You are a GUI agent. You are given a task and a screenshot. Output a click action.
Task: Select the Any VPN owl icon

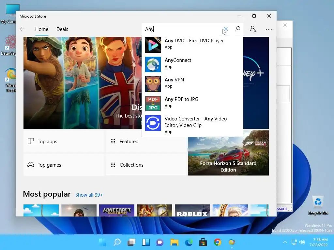click(153, 84)
